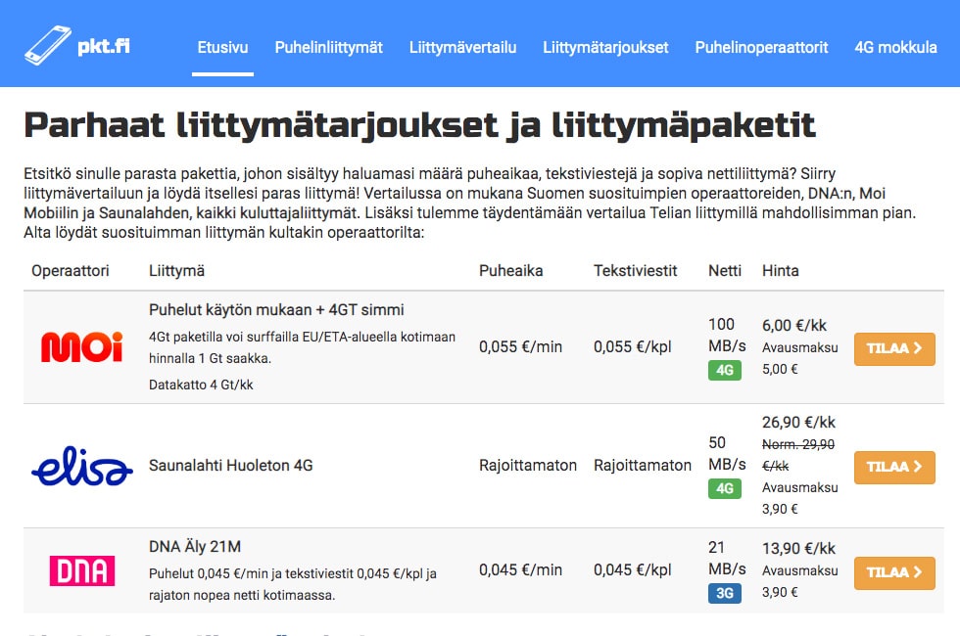Click the 4G badge in Saunalahti row
This screenshot has width=960, height=636.
725,488
